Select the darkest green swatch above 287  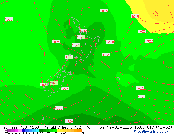pyautogui.click(x=41, y=130)
